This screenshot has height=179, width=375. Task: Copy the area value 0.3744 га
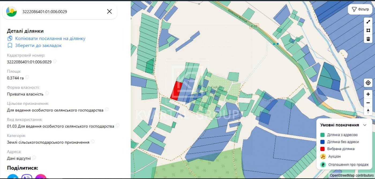point(27,77)
